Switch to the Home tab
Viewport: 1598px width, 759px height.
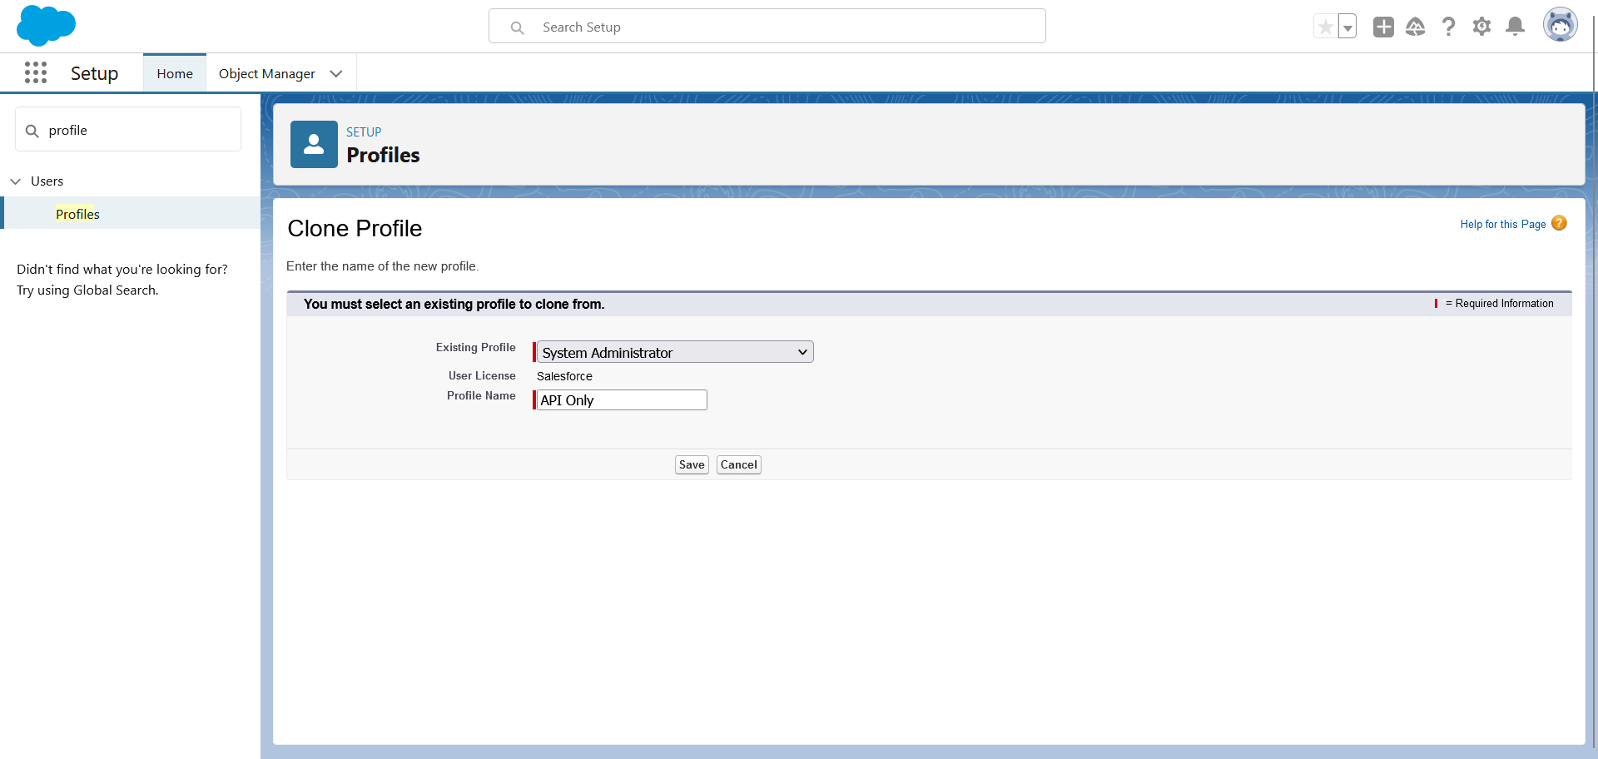click(x=175, y=74)
